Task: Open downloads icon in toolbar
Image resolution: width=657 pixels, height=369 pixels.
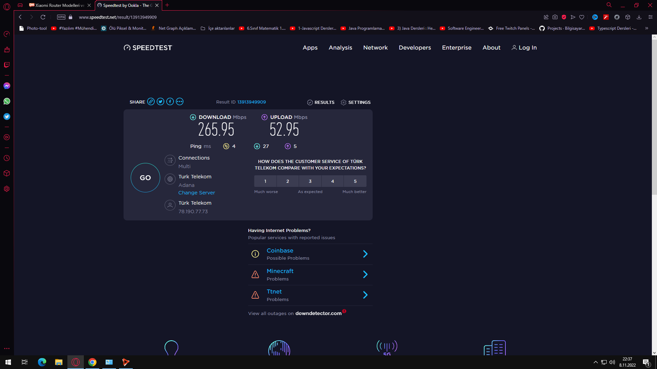Action: [x=639, y=17]
